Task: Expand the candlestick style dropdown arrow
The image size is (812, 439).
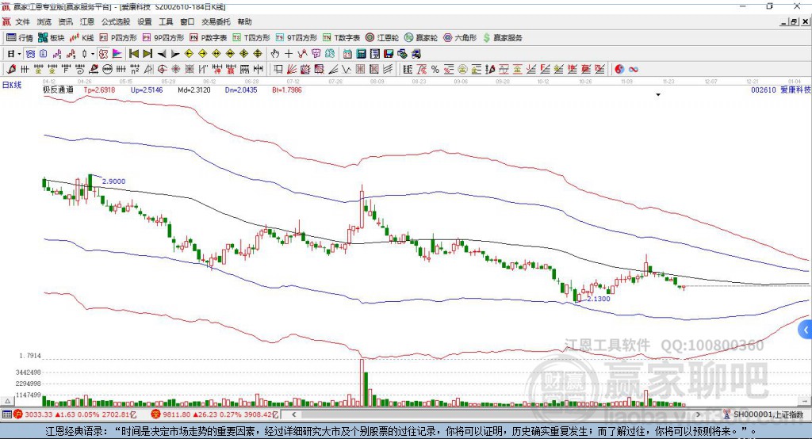Action: [x=93, y=54]
